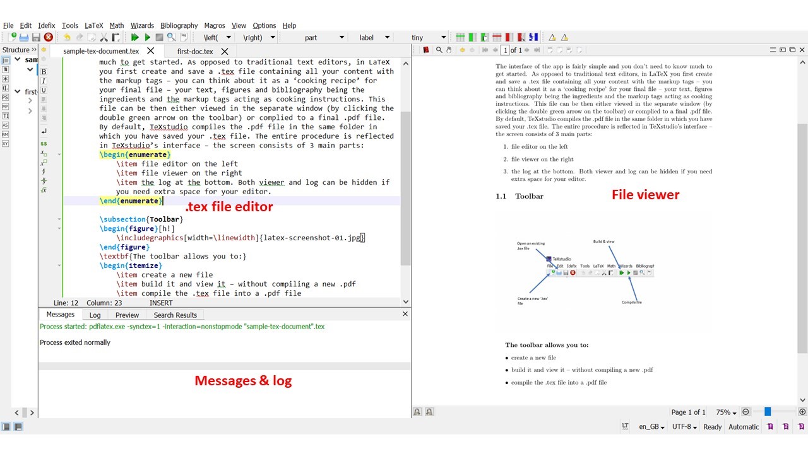This screenshot has height=454, width=808.
Task: Click the Build & View double green arrow
Action: point(135,38)
